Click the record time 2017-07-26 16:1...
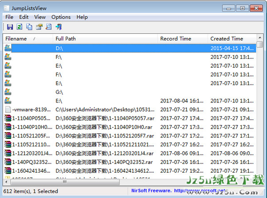This screenshot has width=267, height=198. click(182, 162)
